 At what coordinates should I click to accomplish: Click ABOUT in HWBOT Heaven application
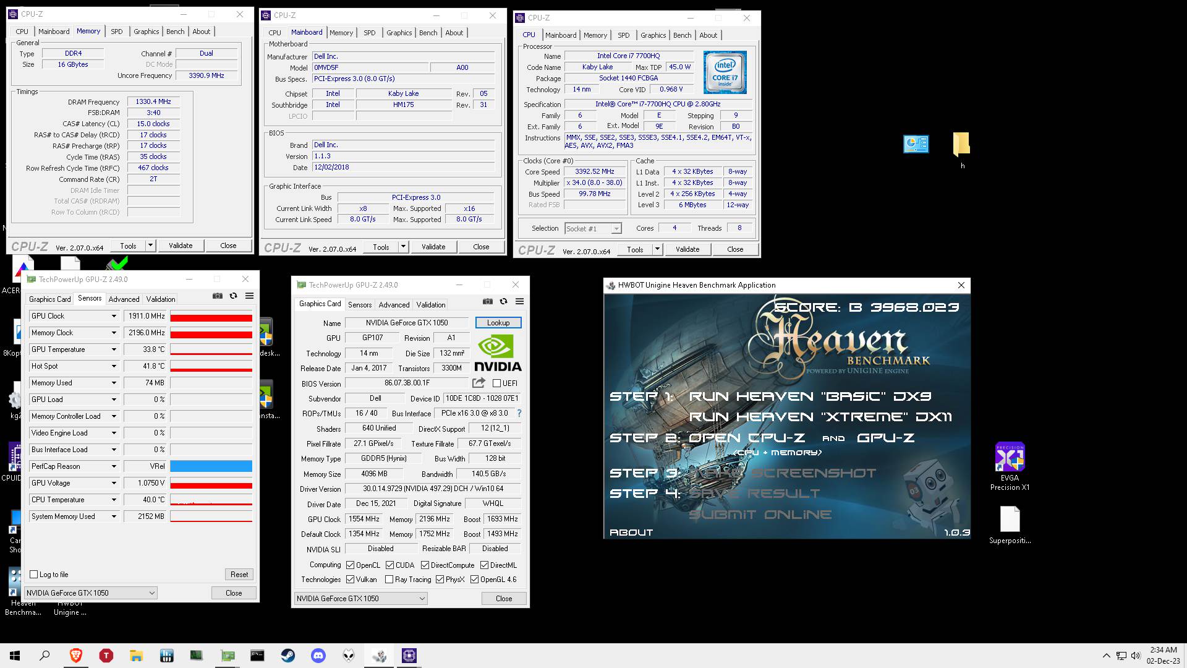[631, 533]
